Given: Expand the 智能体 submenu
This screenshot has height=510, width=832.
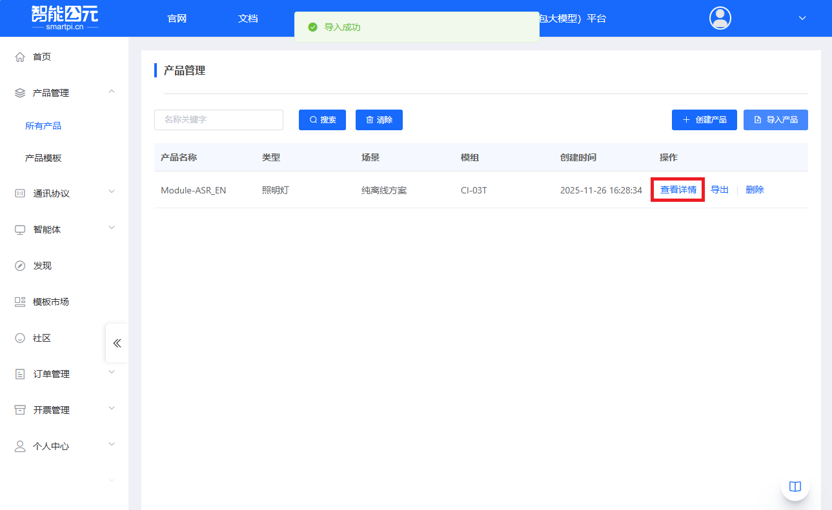Looking at the screenshot, I should tap(112, 228).
